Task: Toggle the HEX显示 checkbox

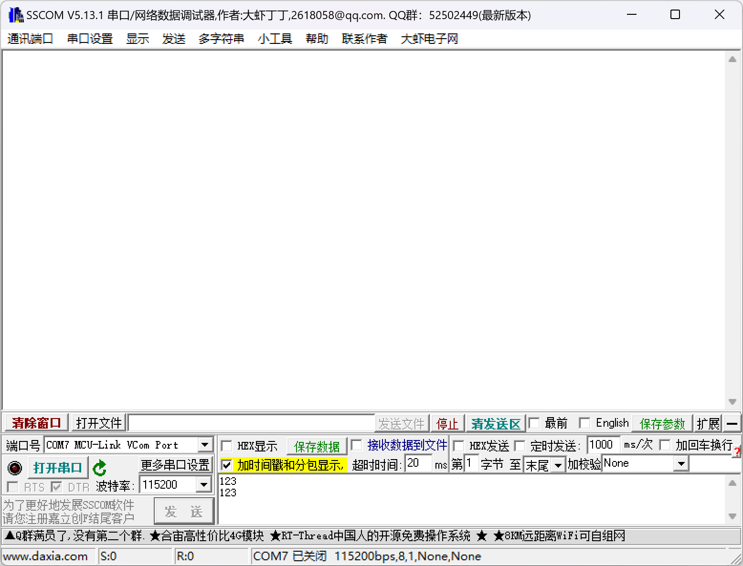Action: [x=227, y=446]
